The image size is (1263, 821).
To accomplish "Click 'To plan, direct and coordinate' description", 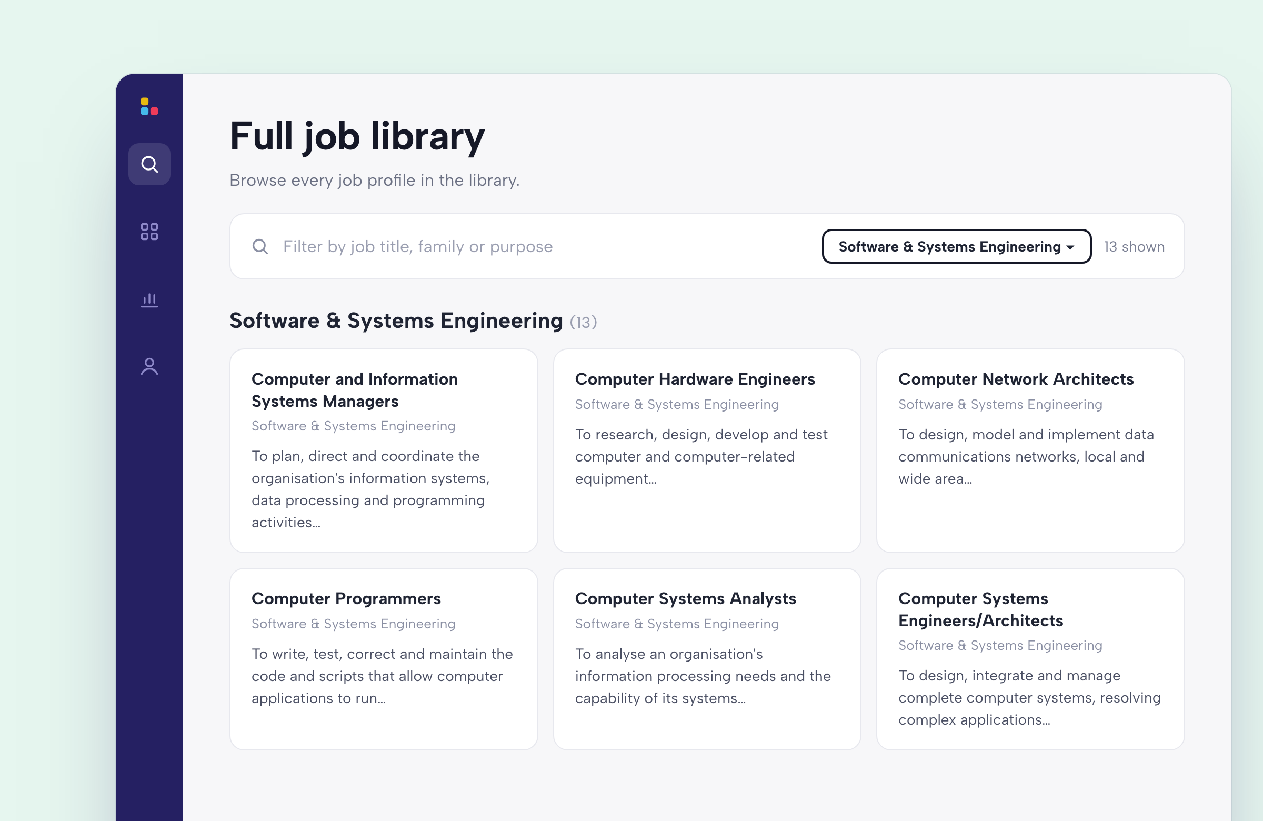I will pos(370,489).
